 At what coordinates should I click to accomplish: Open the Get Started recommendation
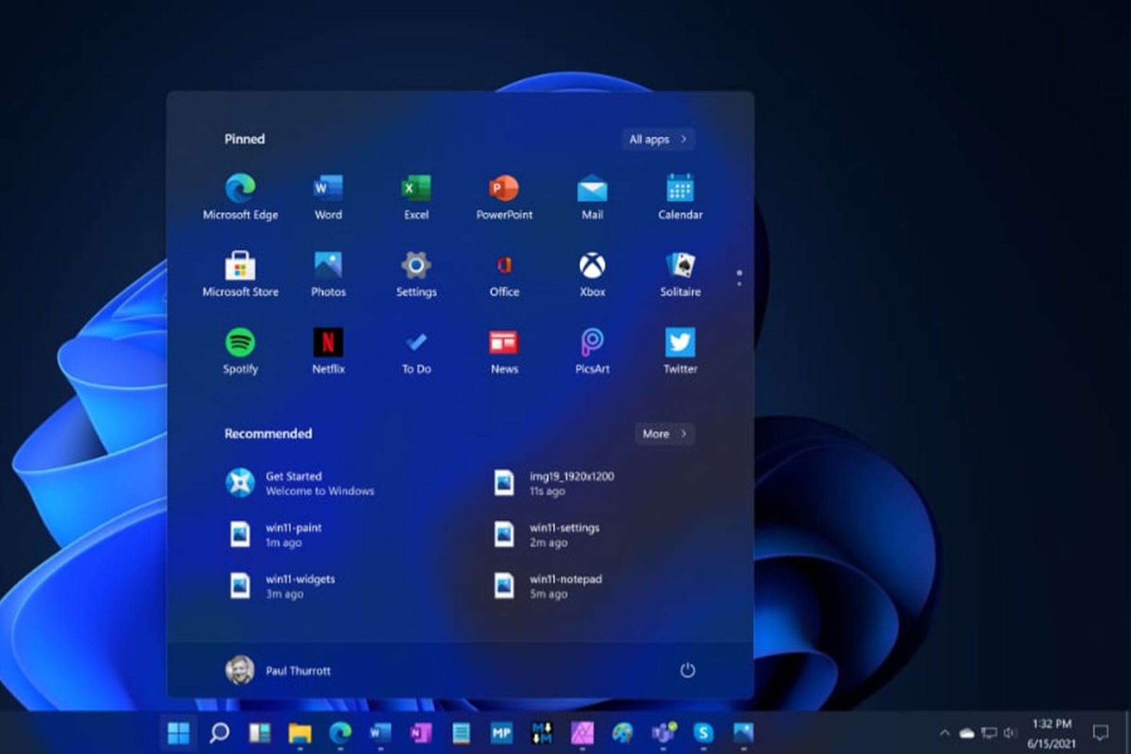click(300, 483)
